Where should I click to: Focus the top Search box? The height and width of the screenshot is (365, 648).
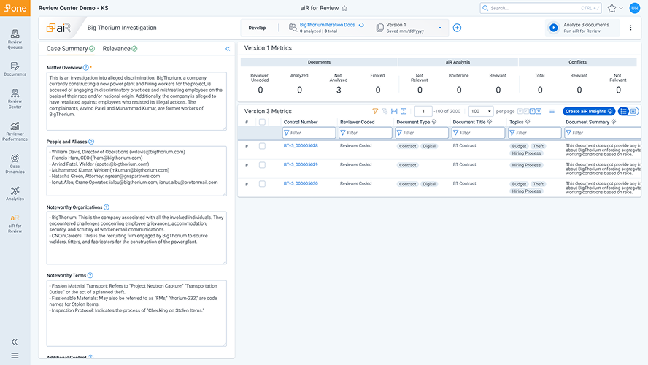[x=541, y=8]
